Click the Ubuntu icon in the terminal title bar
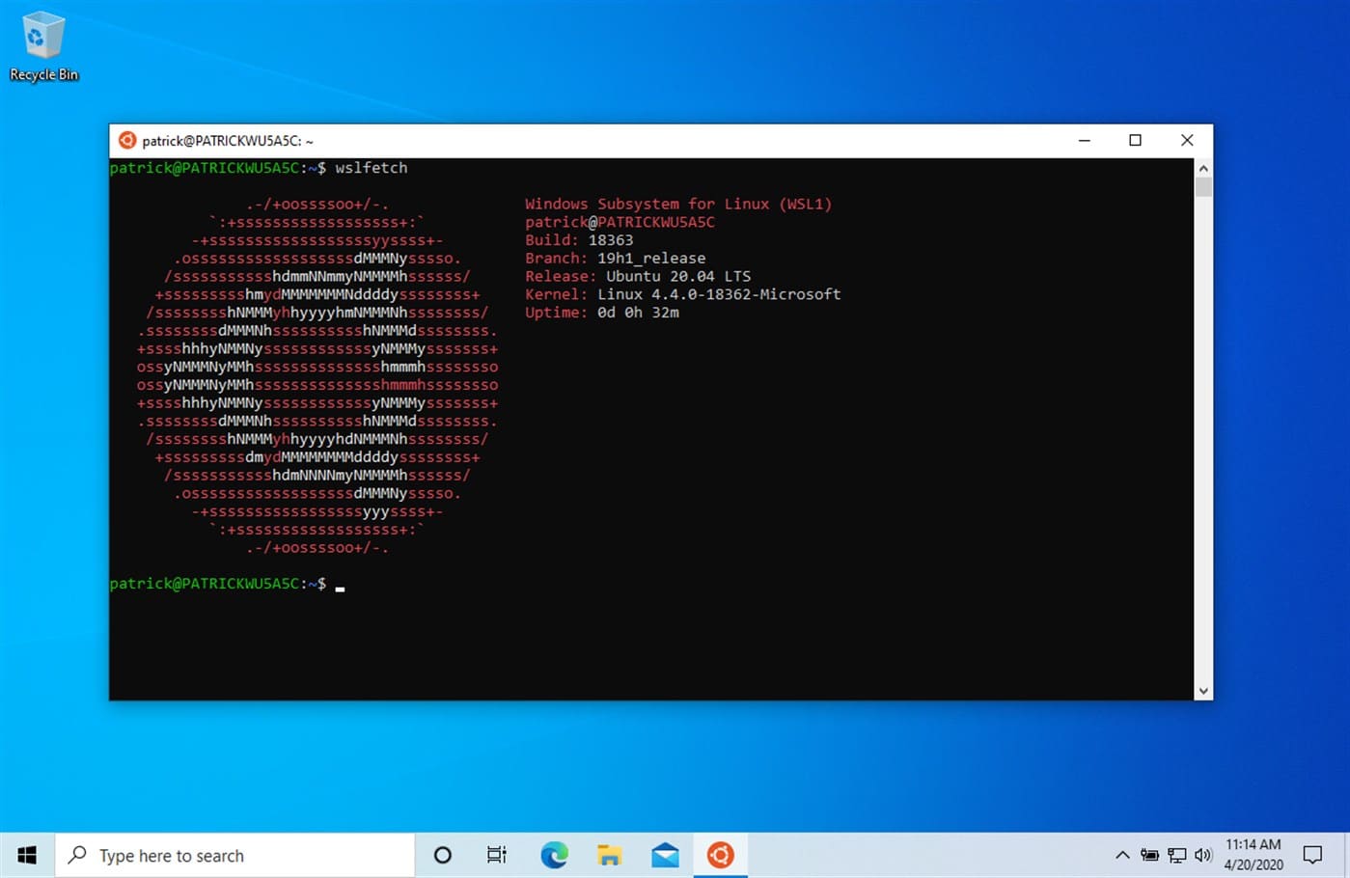1350x878 pixels. pos(126,140)
